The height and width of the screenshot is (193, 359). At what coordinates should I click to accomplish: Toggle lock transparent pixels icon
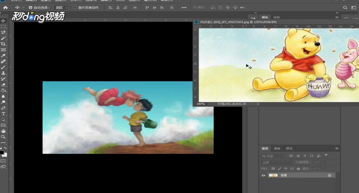point(273,169)
